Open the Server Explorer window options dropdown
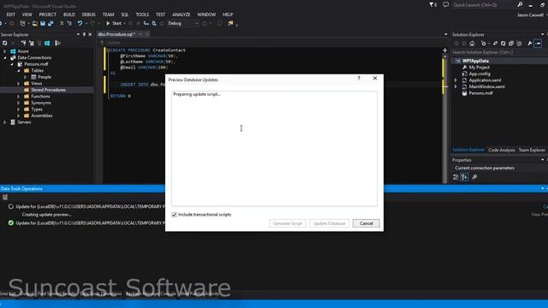This screenshot has height=308, width=548. [78, 34]
